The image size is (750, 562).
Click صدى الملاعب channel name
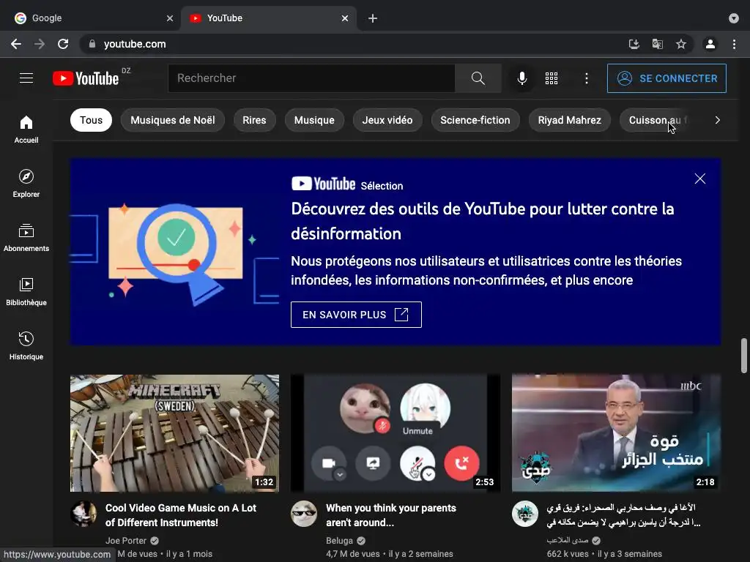click(x=568, y=541)
